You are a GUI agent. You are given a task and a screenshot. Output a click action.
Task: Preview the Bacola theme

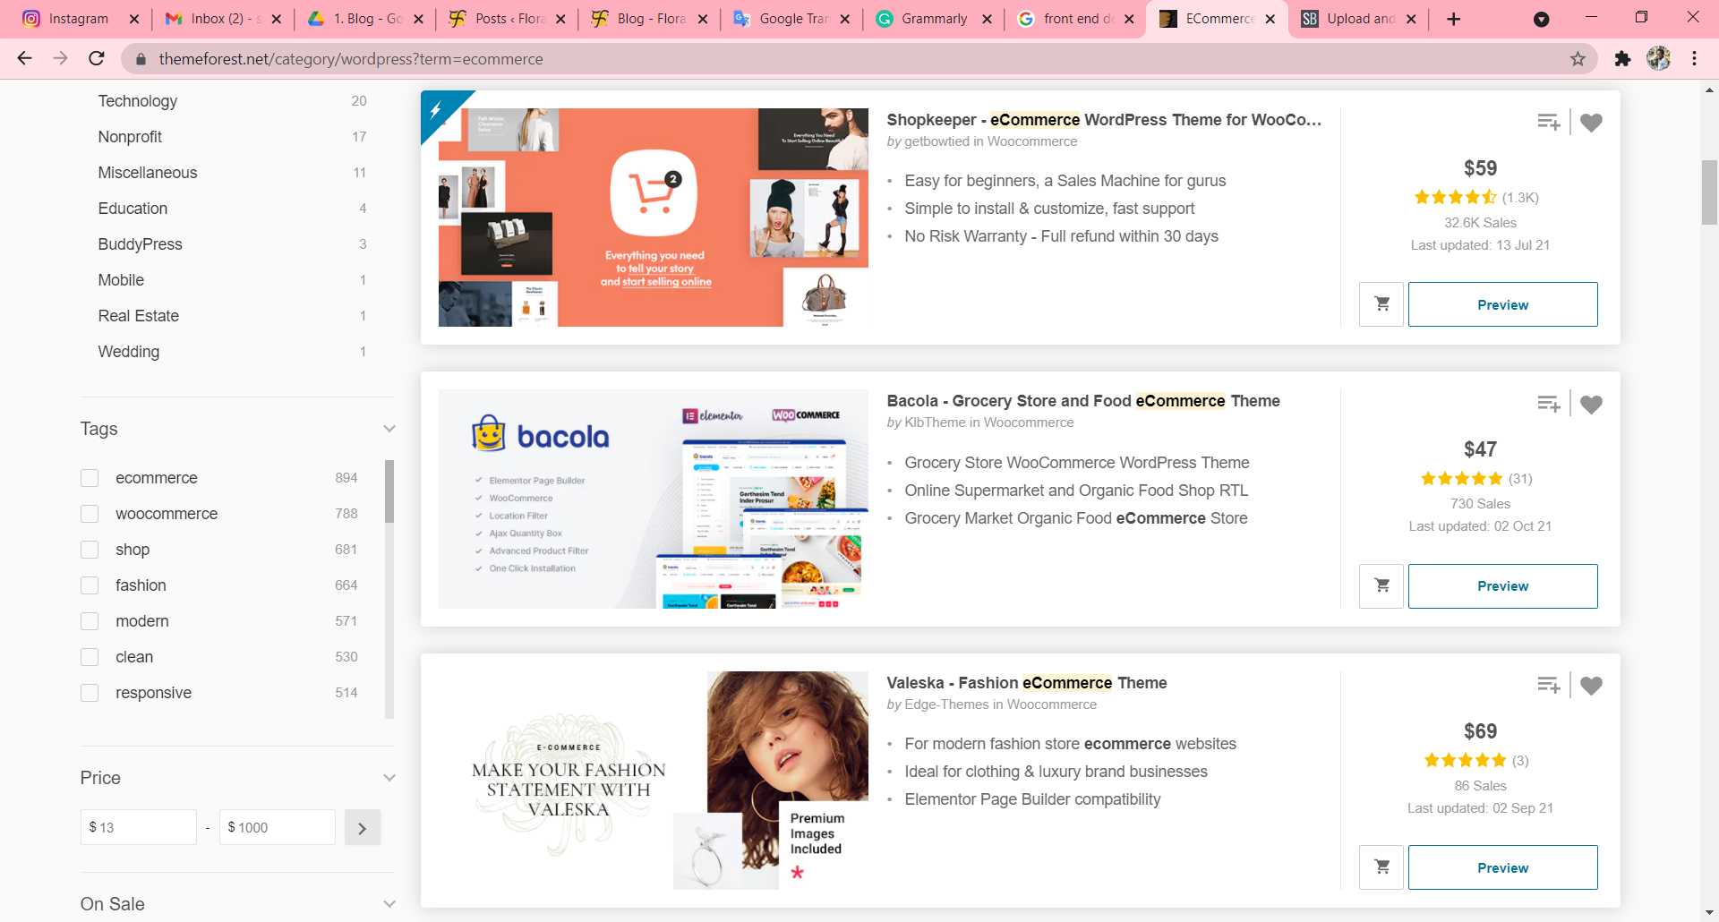pyautogui.click(x=1502, y=586)
